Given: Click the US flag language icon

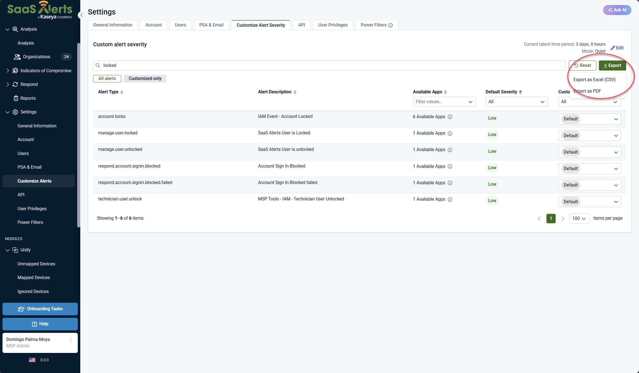Looking at the screenshot, I should tap(32, 360).
